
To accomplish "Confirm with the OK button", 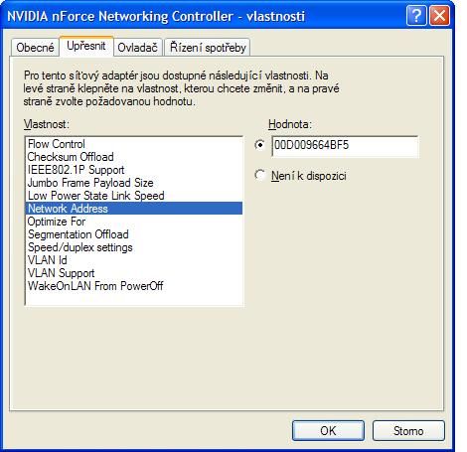I will click(x=328, y=430).
